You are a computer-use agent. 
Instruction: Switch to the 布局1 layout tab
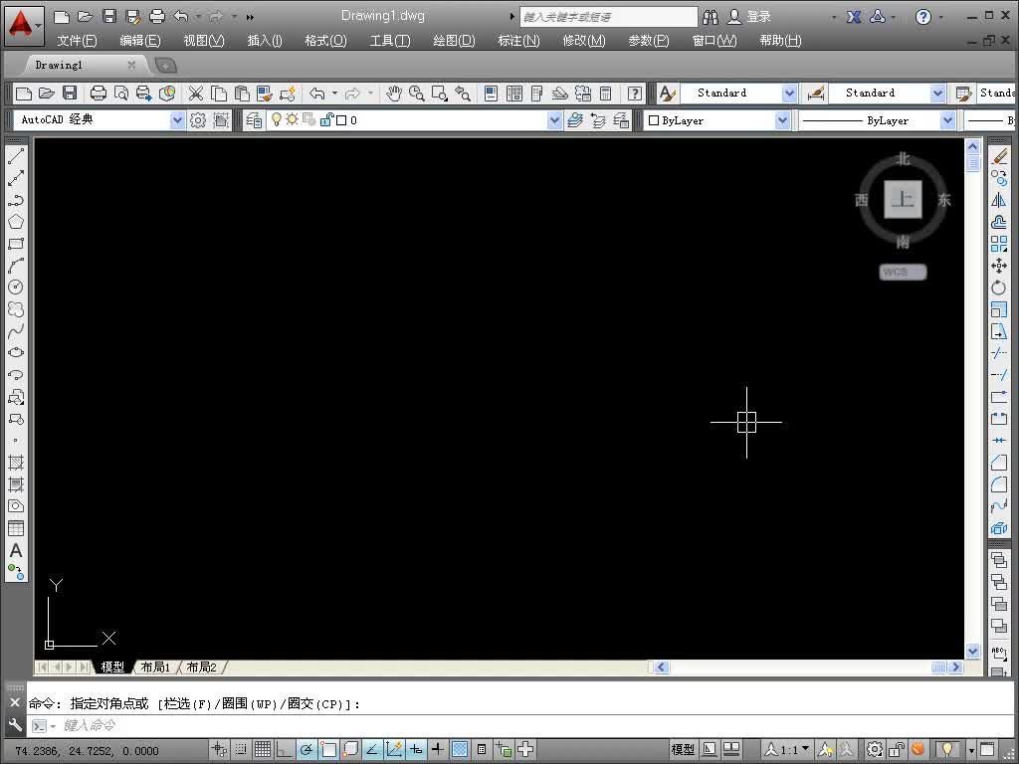tap(155, 668)
